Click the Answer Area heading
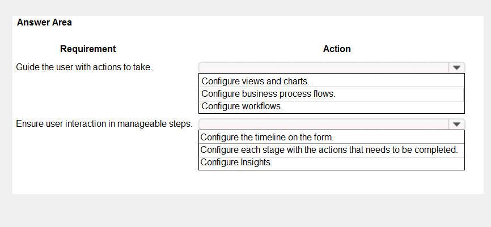The image size is (491, 227). point(44,23)
